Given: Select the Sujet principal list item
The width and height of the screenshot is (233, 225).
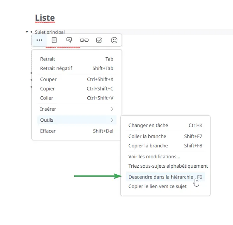Looking at the screenshot, I should pos(50,32).
